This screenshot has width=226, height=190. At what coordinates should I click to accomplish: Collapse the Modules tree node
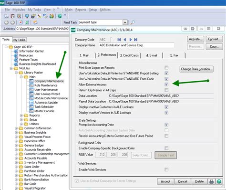(x=11, y=68)
